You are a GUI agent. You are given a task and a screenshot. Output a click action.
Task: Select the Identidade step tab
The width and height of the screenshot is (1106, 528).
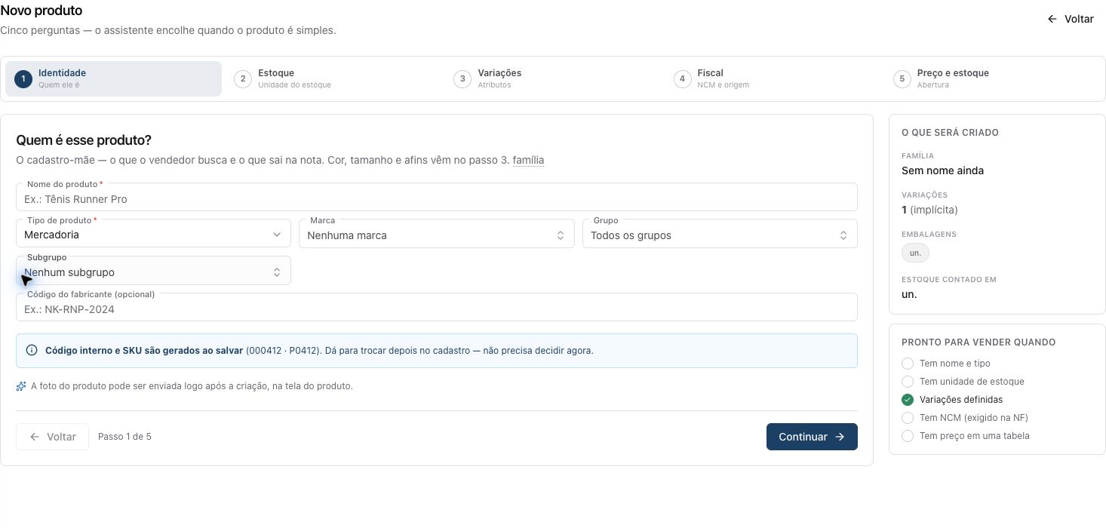113,78
